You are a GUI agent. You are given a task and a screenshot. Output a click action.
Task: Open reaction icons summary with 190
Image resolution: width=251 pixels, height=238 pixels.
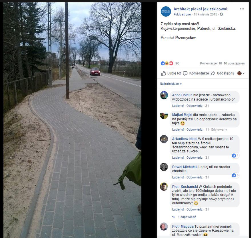[x=170, y=63]
